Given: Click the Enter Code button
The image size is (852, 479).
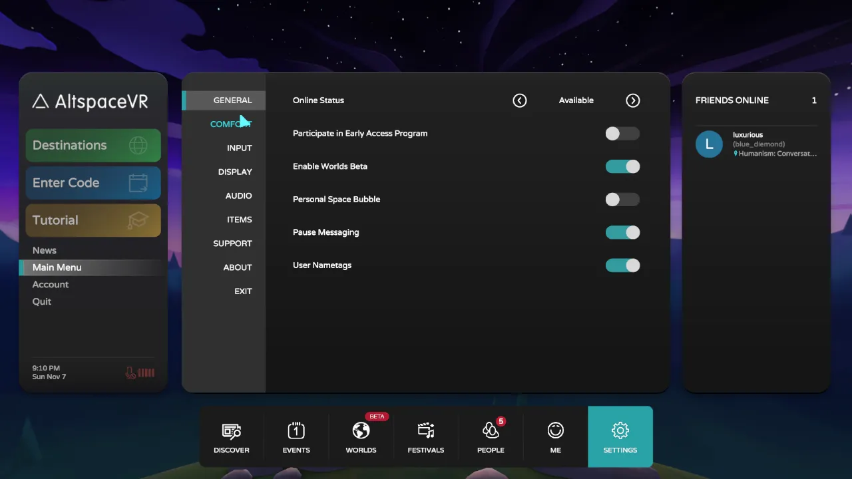Looking at the screenshot, I should [93, 183].
